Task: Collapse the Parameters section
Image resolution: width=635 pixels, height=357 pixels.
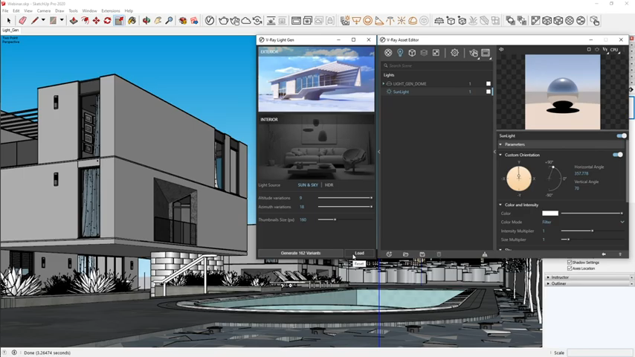Action: 500,144
